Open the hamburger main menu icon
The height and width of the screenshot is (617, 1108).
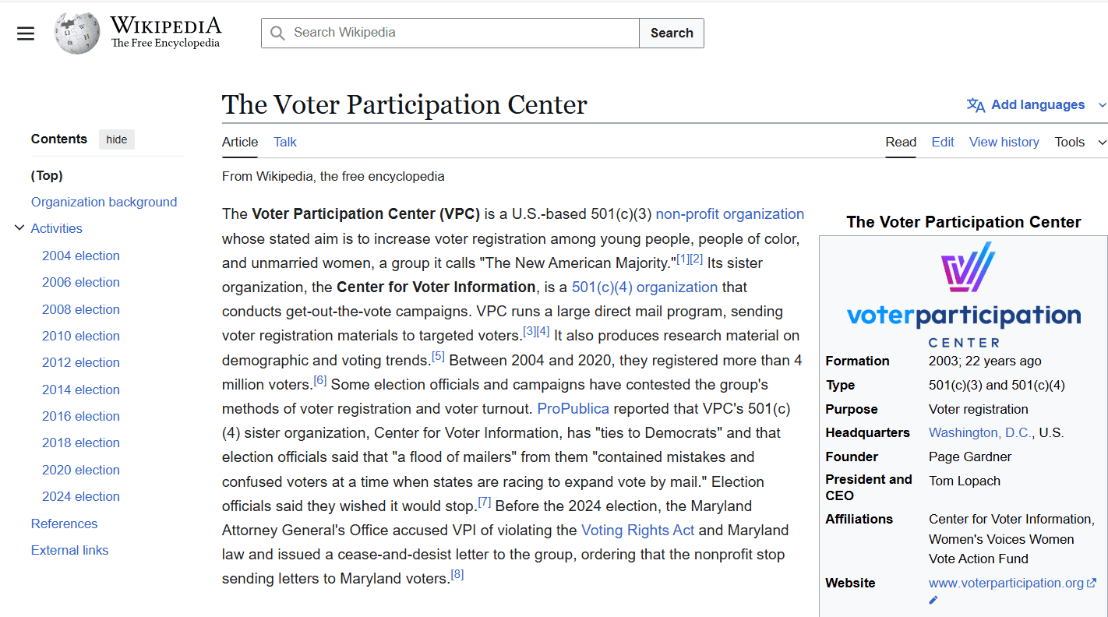click(x=26, y=33)
